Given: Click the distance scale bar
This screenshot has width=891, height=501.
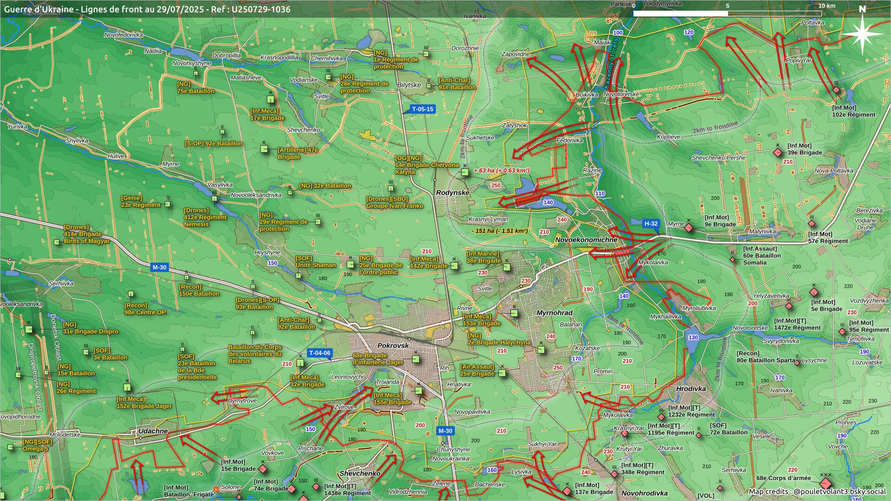Looking at the screenshot, I should [x=727, y=13].
